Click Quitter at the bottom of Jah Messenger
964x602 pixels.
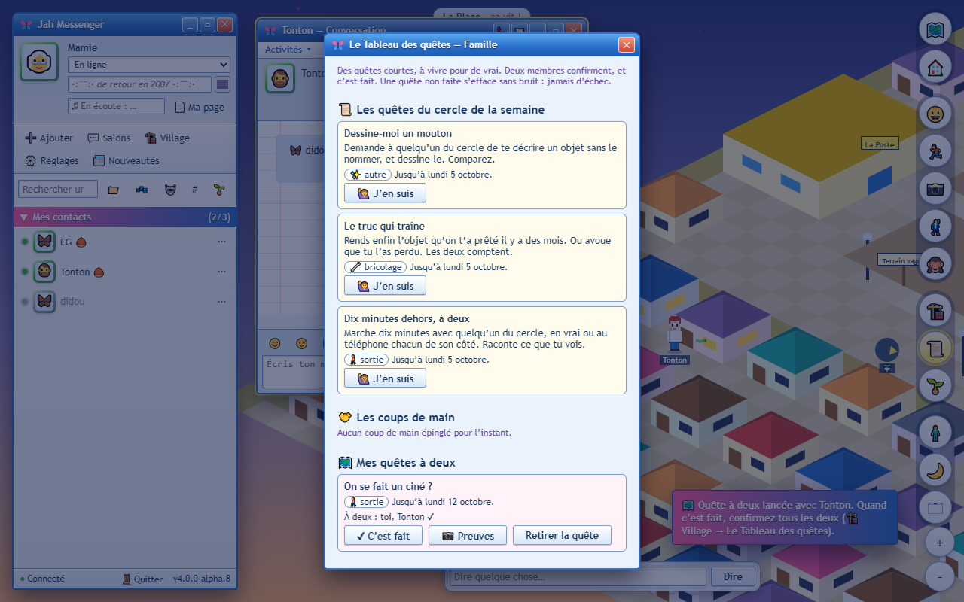tap(142, 579)
